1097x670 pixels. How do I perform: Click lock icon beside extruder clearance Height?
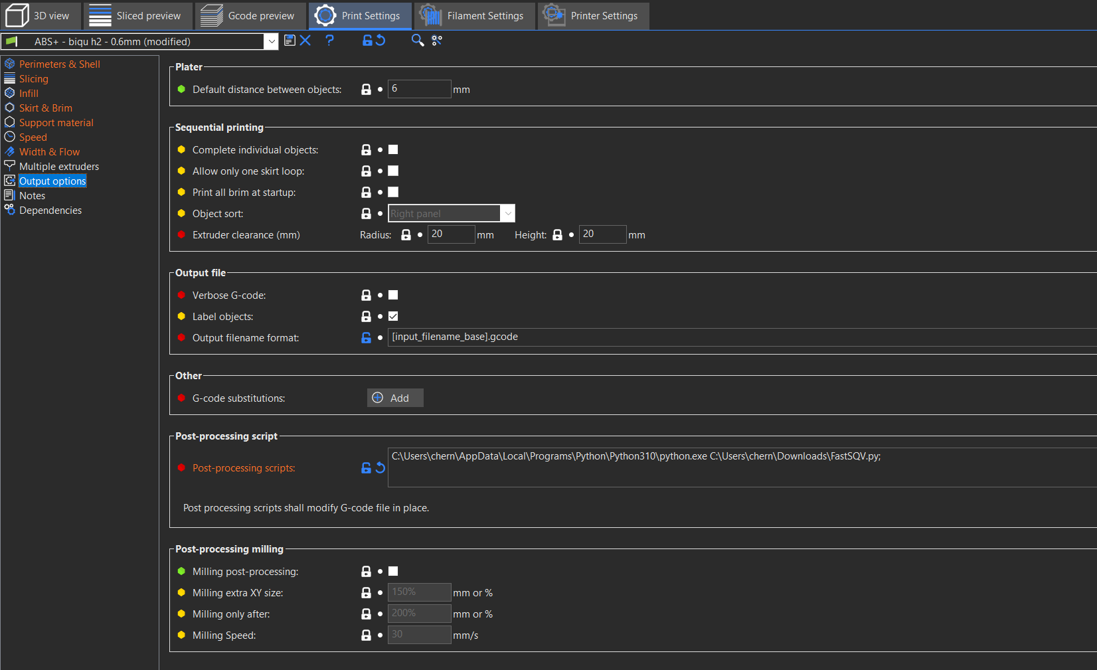tap(557, 235)
